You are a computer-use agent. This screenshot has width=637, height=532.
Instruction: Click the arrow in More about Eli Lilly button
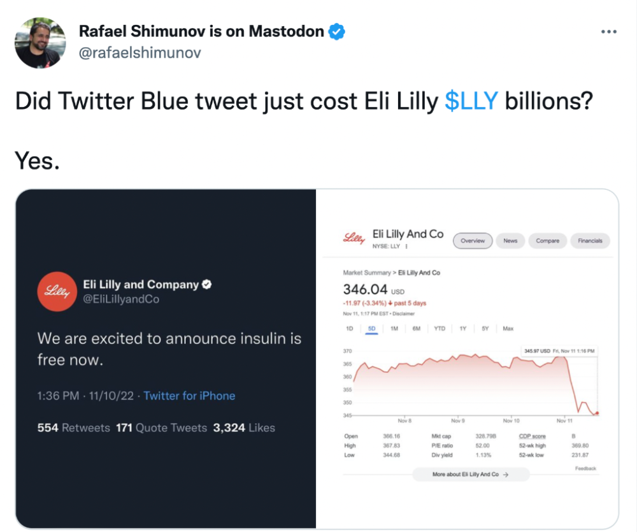tap(505, 474)
